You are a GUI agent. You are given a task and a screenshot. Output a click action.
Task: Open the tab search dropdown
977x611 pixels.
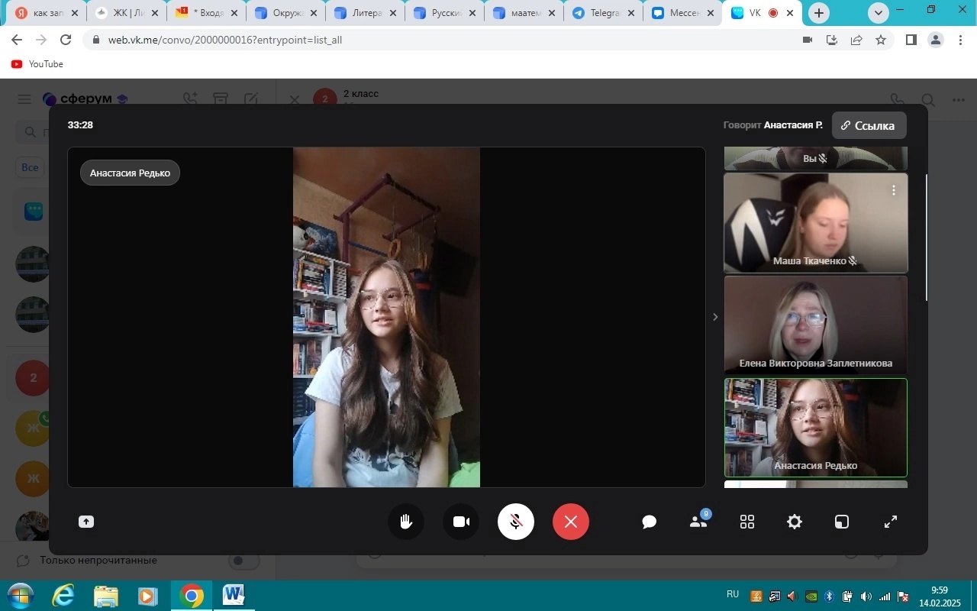coord(879,13)
